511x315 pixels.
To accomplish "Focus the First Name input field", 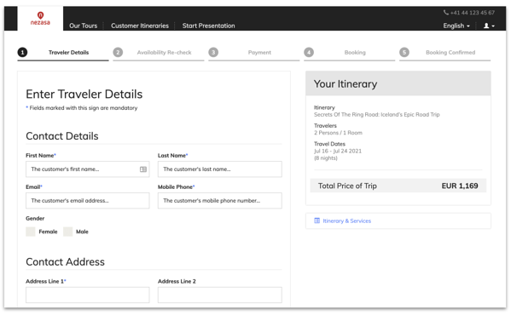I will tap(88, 169).
